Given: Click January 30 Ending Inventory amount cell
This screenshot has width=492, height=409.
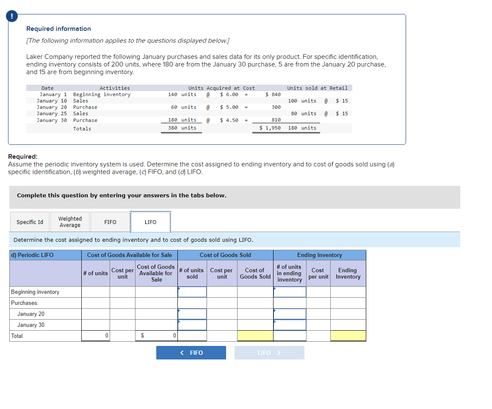Looking at the screenshot, I should pos(348,325).
